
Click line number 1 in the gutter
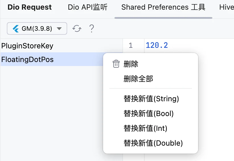[131, 46]
